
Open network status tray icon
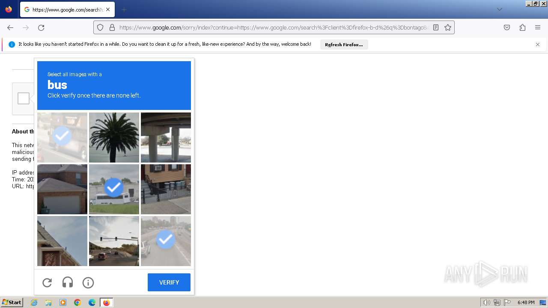497,302
